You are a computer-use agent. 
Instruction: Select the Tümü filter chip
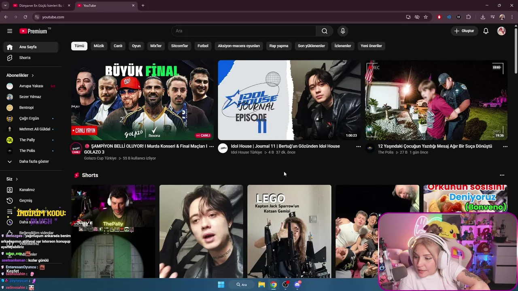[x=79, y=46]
